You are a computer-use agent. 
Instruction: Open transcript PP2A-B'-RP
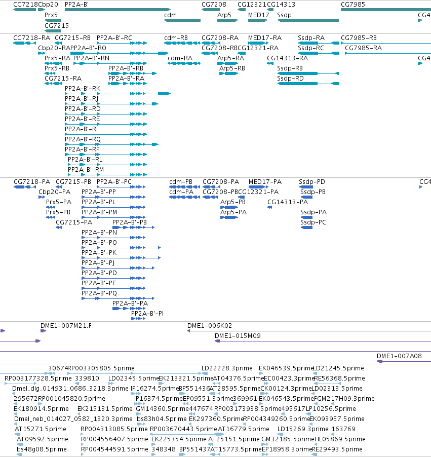[x=82, y=149]
